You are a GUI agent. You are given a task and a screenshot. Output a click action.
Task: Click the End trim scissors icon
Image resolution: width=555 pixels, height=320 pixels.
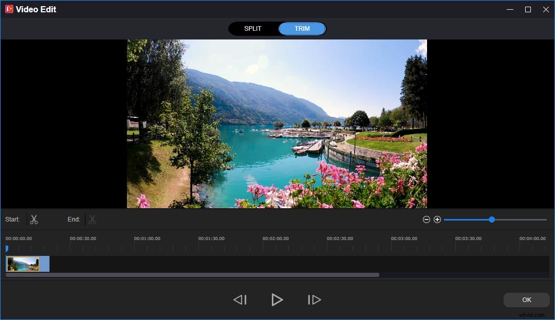point(92,219)
